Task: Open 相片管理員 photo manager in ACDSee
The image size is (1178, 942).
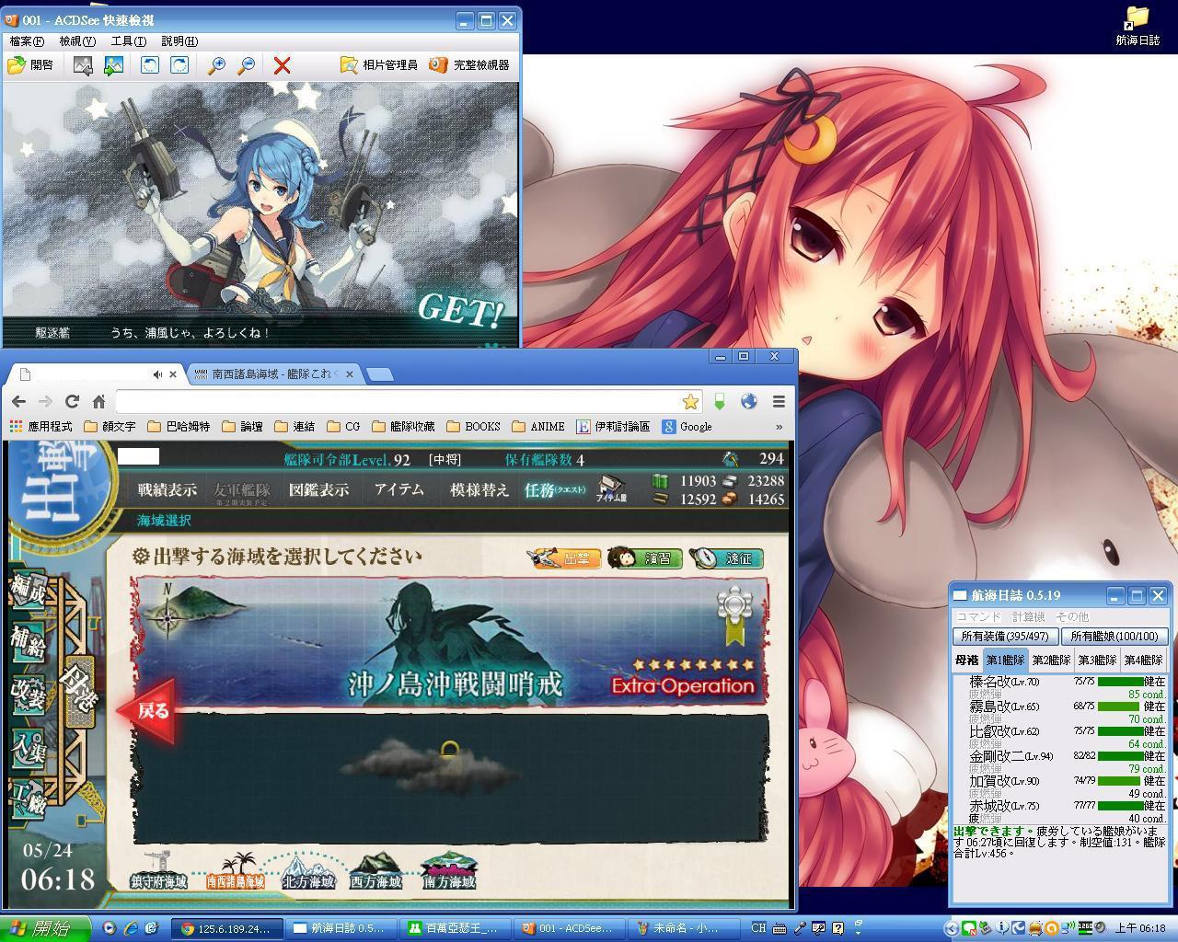Action: 378,65
